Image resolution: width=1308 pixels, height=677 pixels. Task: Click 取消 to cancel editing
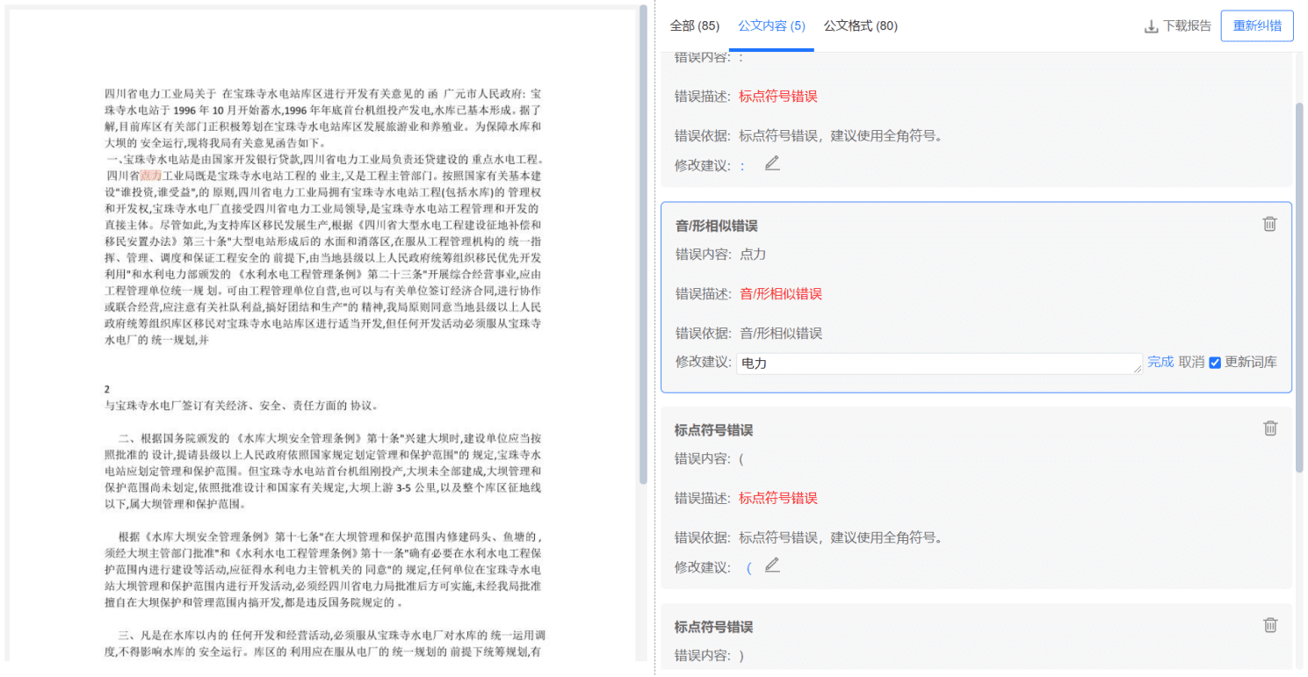(x=1191, y=362)
